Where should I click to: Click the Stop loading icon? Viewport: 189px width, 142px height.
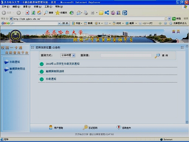pos(27,12)
